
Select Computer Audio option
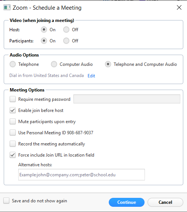54,64
